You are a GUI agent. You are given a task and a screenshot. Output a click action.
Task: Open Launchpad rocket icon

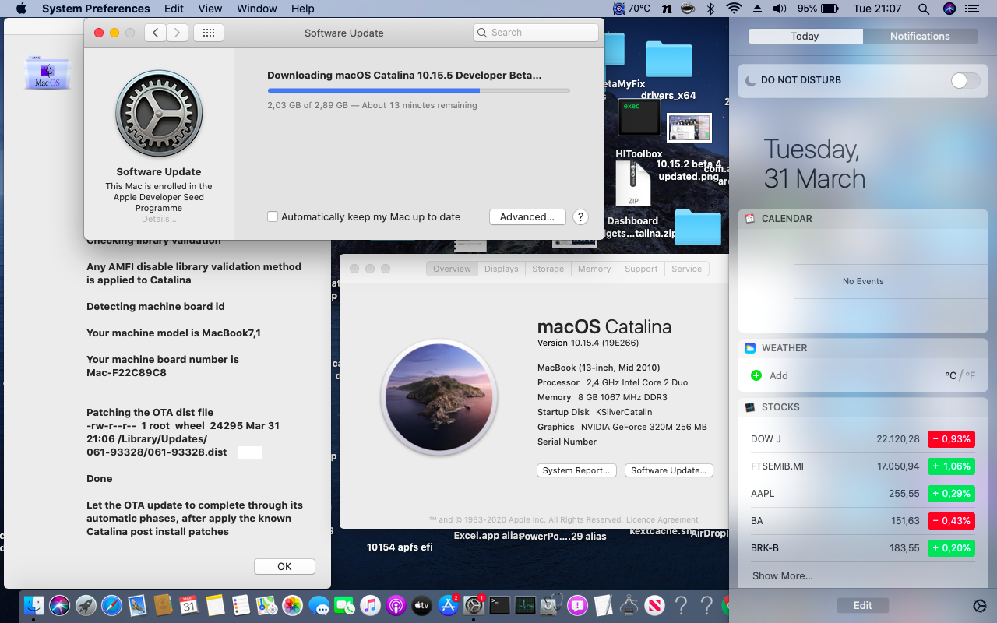86,605
